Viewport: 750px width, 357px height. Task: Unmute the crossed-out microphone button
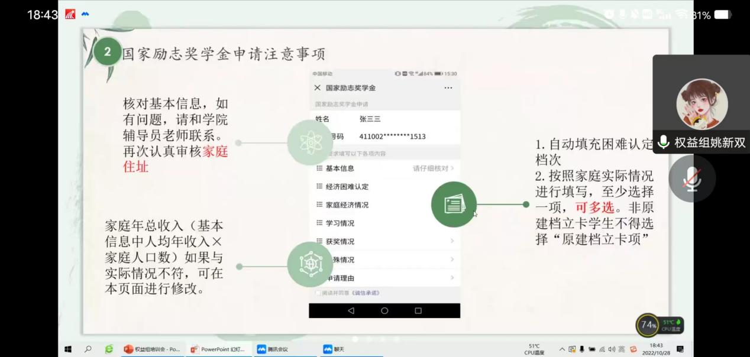pyautogui.click(x=691, y=178)
